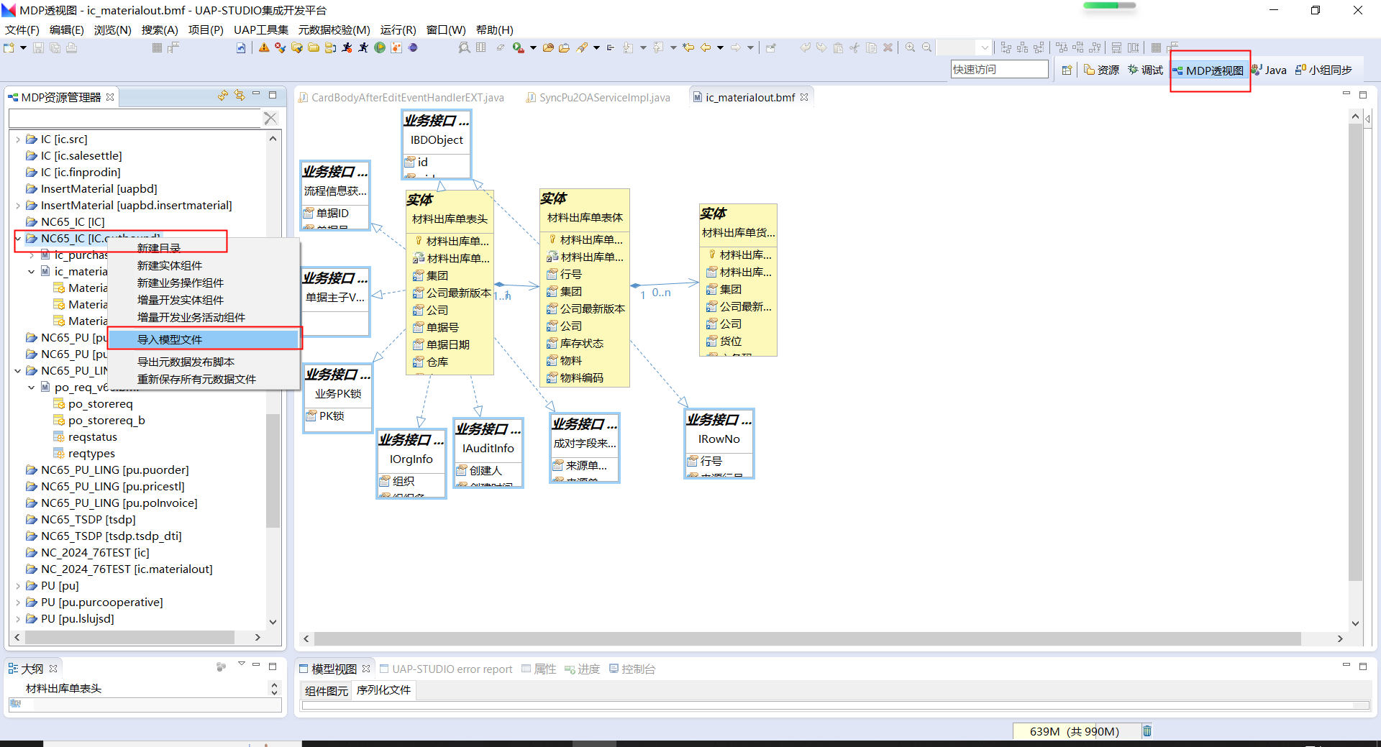
Task: Click the brown Open Type package icon
Action: pyautogui.click(x=548, y=47)
